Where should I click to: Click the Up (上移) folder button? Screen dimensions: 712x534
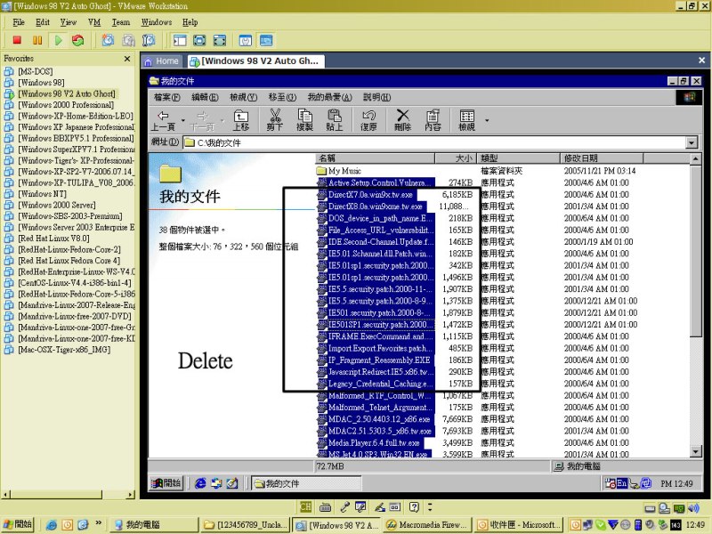[241, 120]
